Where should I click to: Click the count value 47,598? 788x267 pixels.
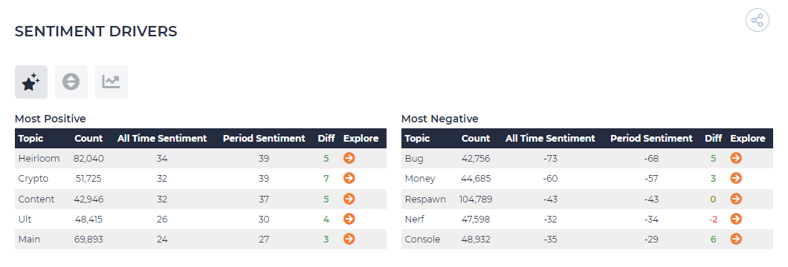point(476,219)
